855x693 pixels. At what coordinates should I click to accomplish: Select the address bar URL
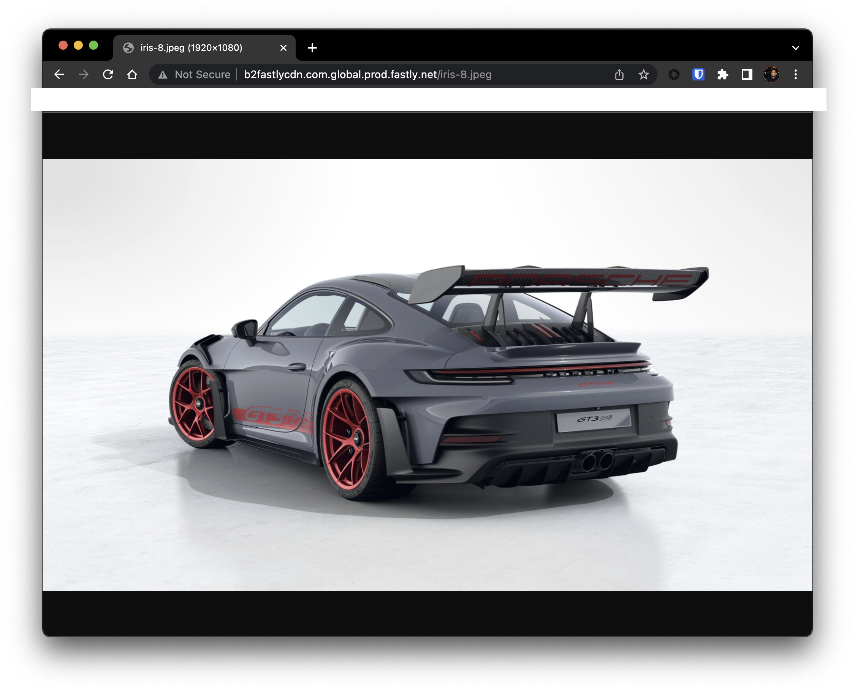[368, 74]
